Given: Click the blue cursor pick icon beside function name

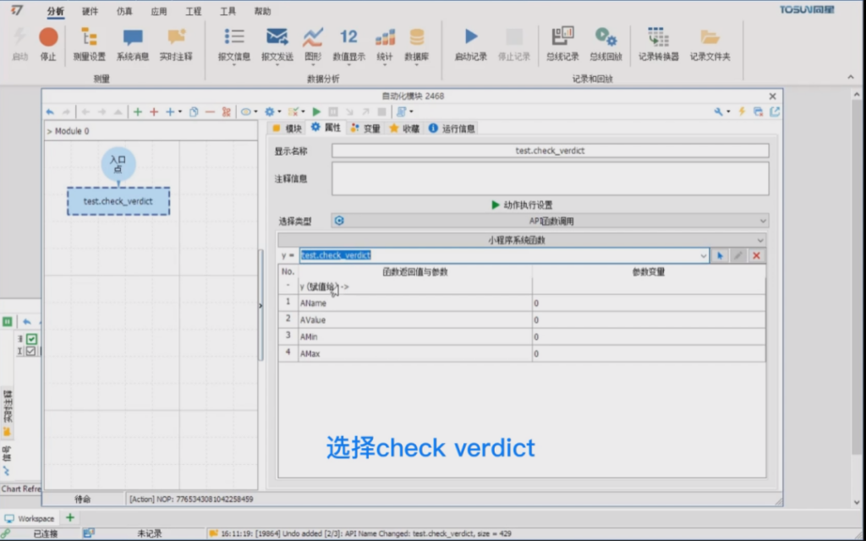Looking at the screenshot, I should [720, 255].
